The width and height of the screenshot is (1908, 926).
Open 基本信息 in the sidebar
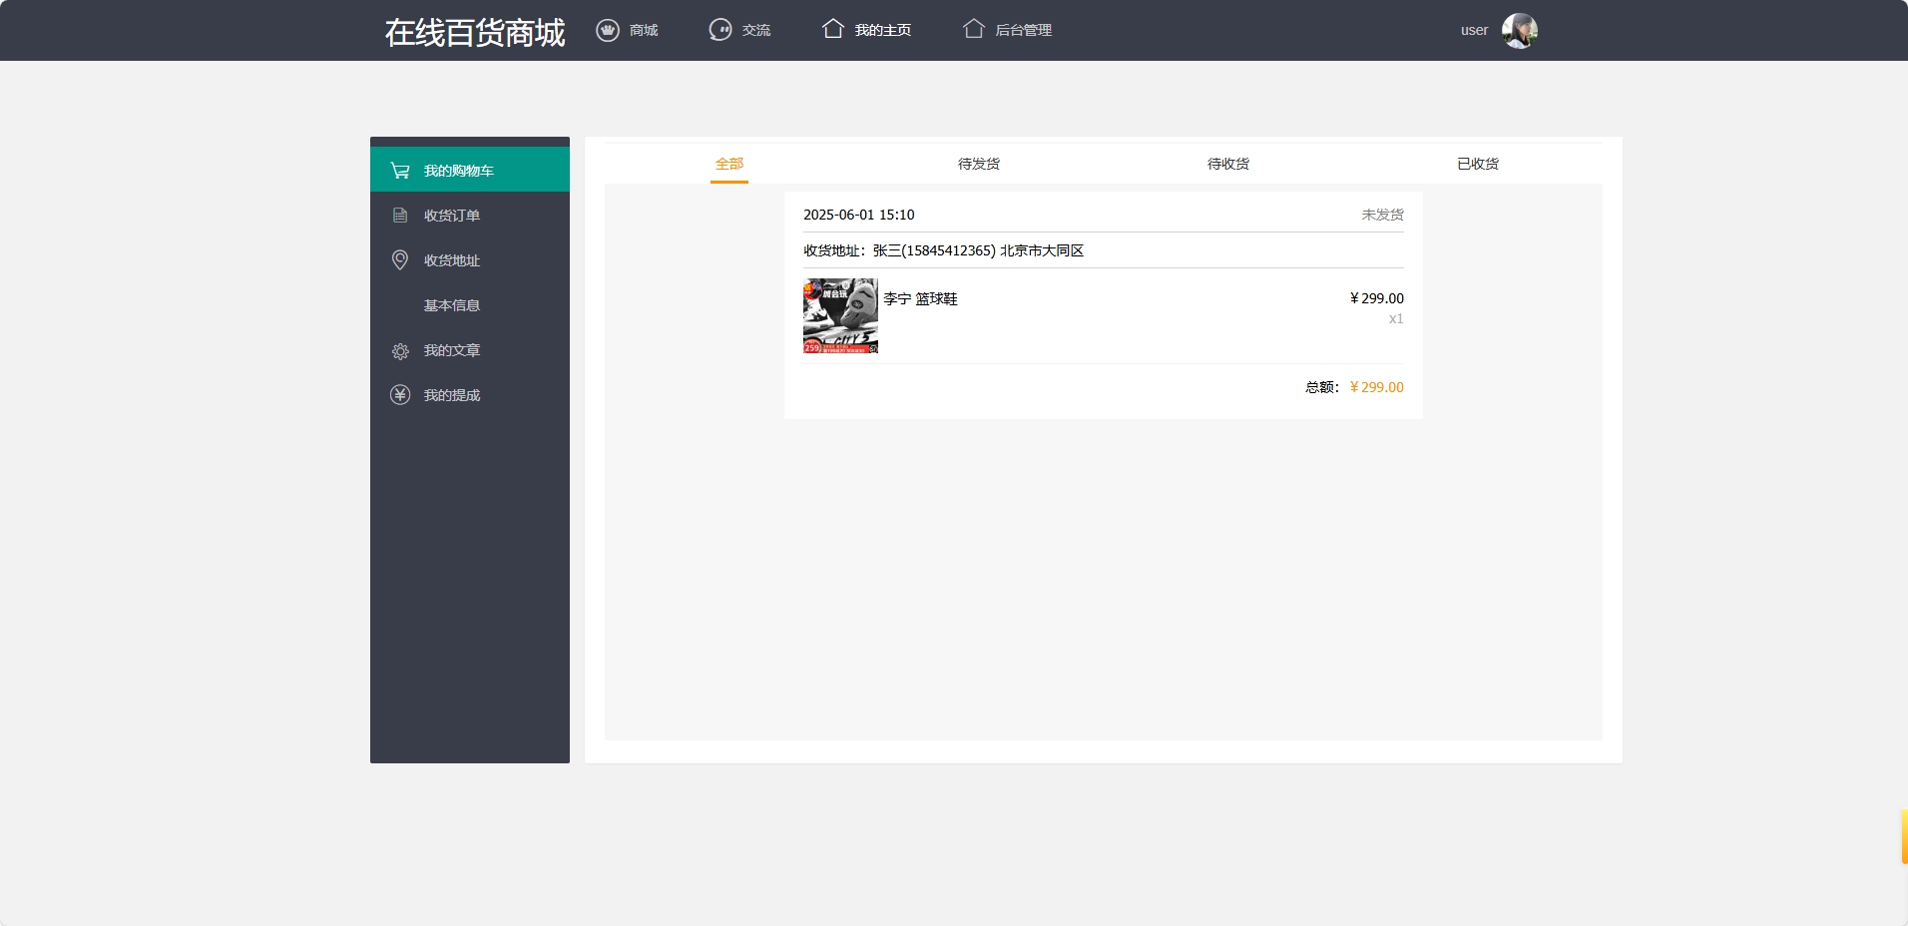click(x=451, y=305)
